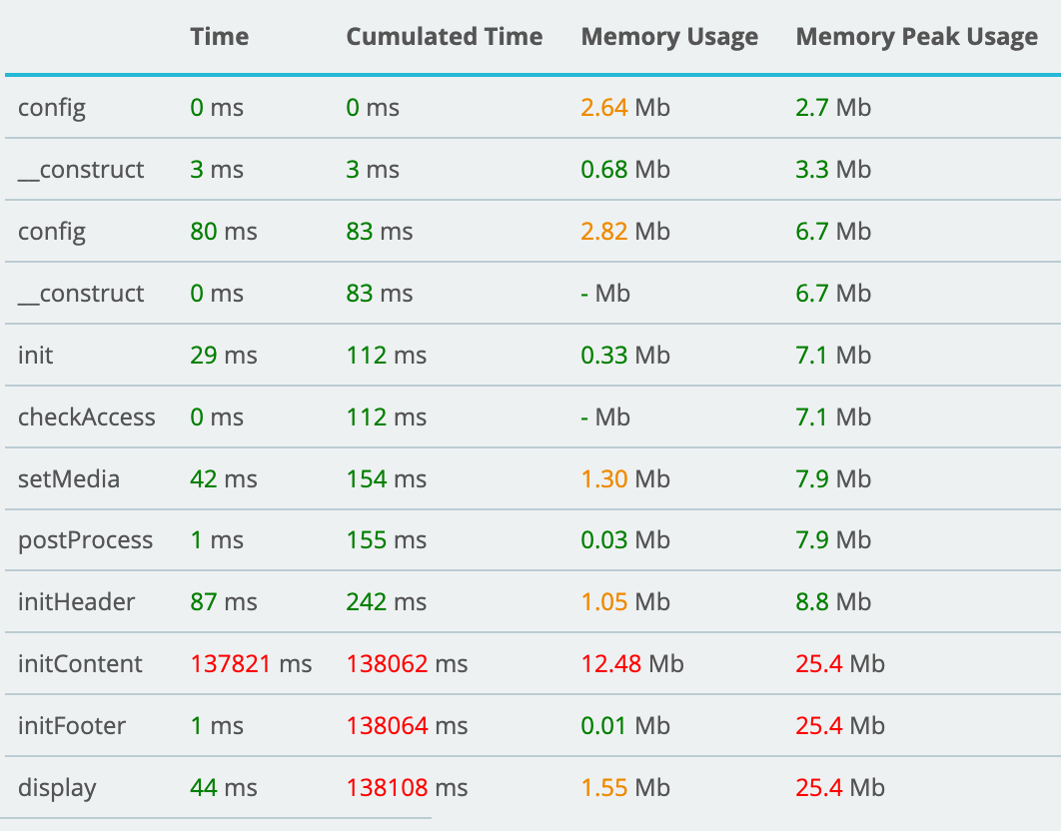This screenshot has width=1061, height=831.
Task: Click the Time column header
Action: click(x=219, y=37)
